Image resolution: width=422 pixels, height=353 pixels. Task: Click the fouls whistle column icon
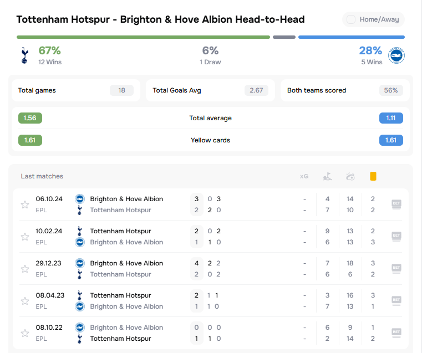[350, 177]
